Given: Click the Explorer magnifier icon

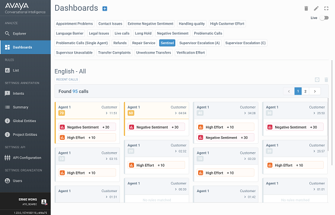Looking at the screenshot, I should click(7, 33).
